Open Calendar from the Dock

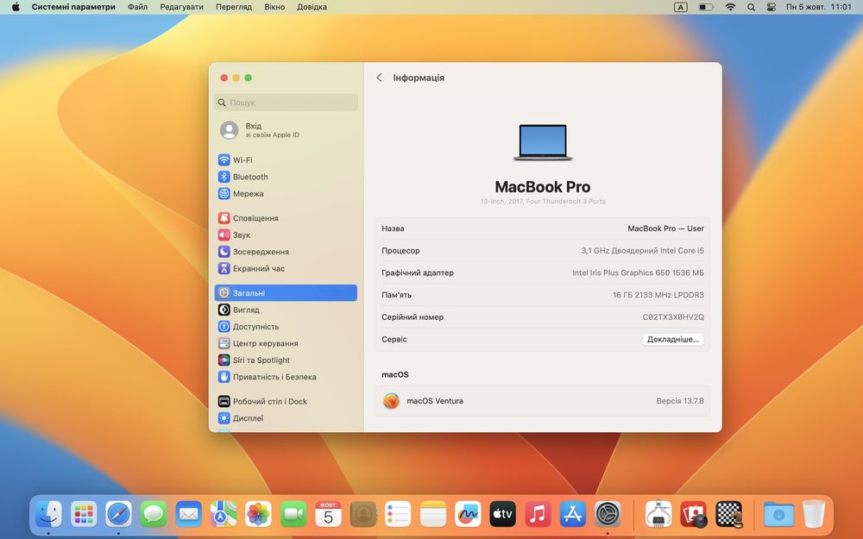(x=328, y=514)
